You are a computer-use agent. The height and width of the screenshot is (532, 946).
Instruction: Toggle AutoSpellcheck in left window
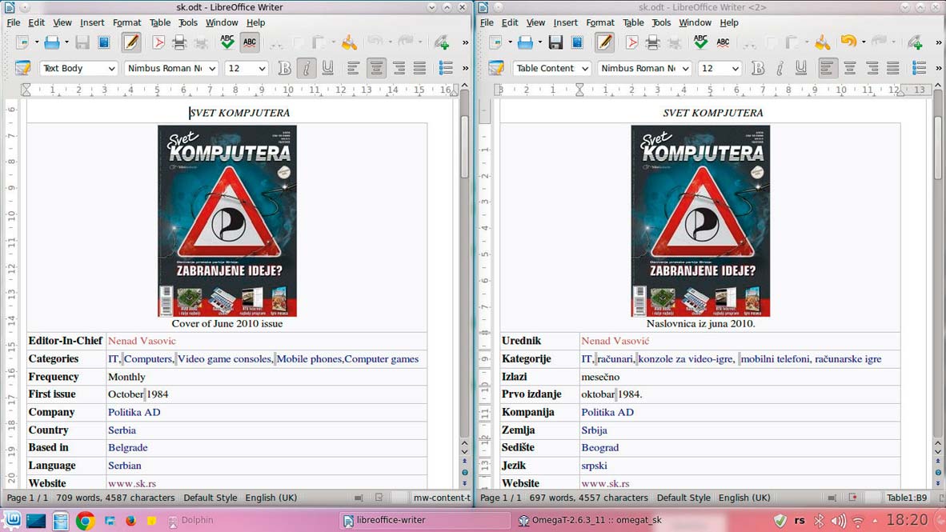coord(249,42)
